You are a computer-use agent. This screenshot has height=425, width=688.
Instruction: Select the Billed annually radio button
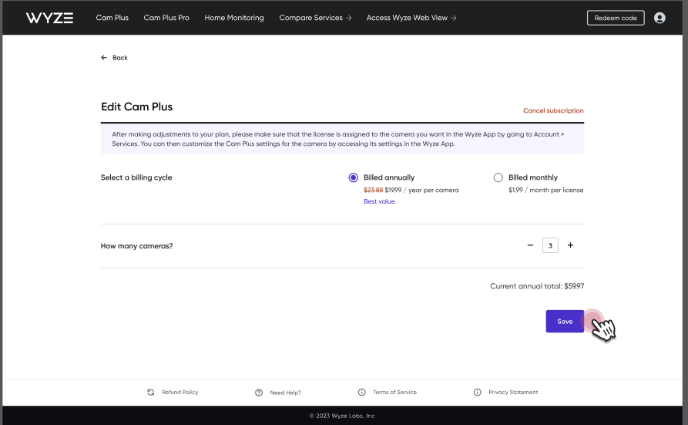[x=353, y=177]
